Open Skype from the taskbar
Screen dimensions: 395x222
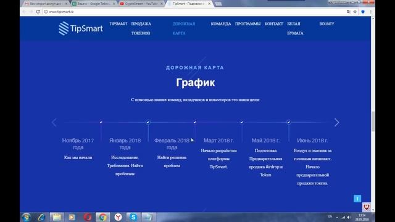point(133,217)
